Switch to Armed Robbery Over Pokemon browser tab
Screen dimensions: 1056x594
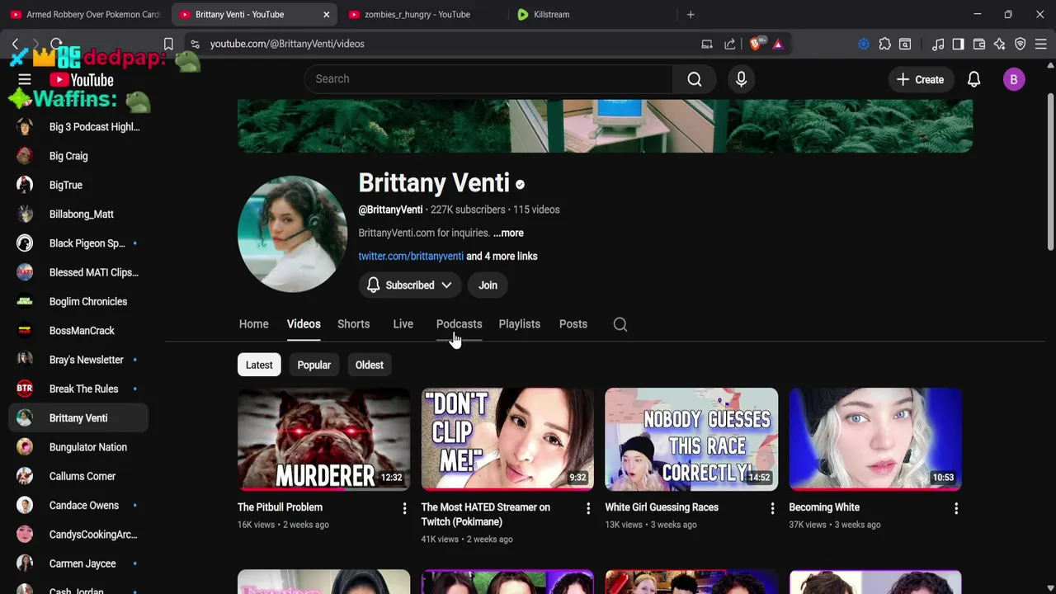(86, 14)
